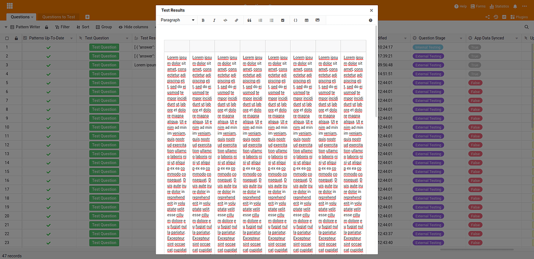The height and width of the screenshot is (259, 534).
Task: Click Test Question button in row 2
Action: point(104,56)
